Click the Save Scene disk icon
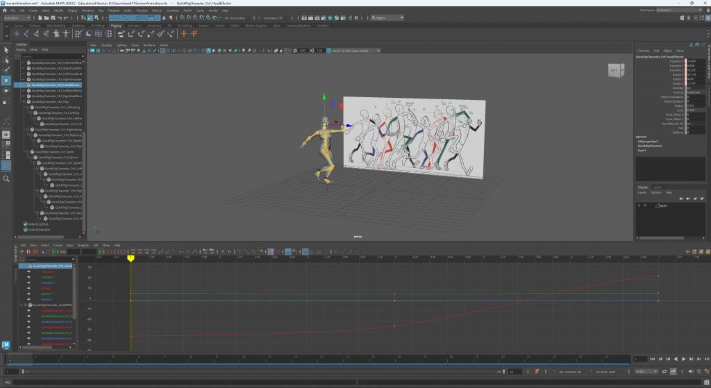711x388 pixels. click(53, 18)
